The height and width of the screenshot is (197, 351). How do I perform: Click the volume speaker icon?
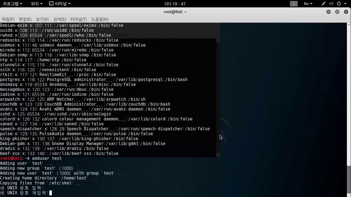click(331, 4)
